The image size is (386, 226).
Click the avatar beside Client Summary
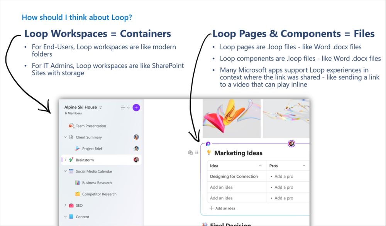point(136,137)
